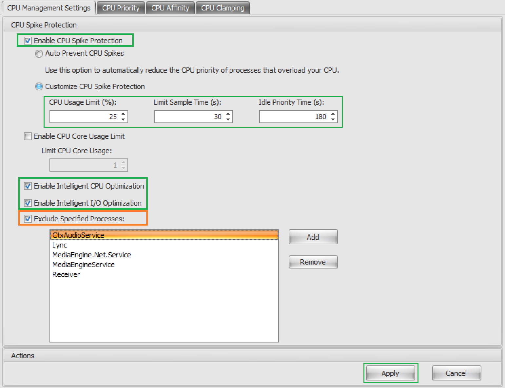Screen dimensions: 505x388
Task: Toggle Enable Intelligent I/O Optimization
Action: pyautogui.click(x=28, y=203)
